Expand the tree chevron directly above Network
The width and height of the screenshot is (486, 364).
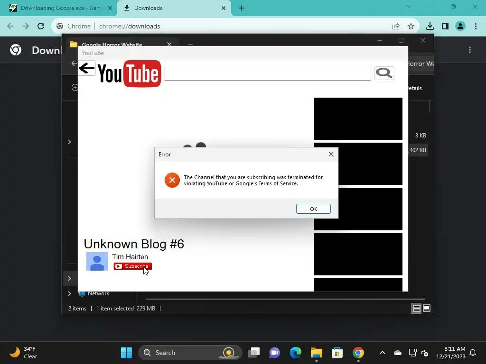(x=69, y=278)
